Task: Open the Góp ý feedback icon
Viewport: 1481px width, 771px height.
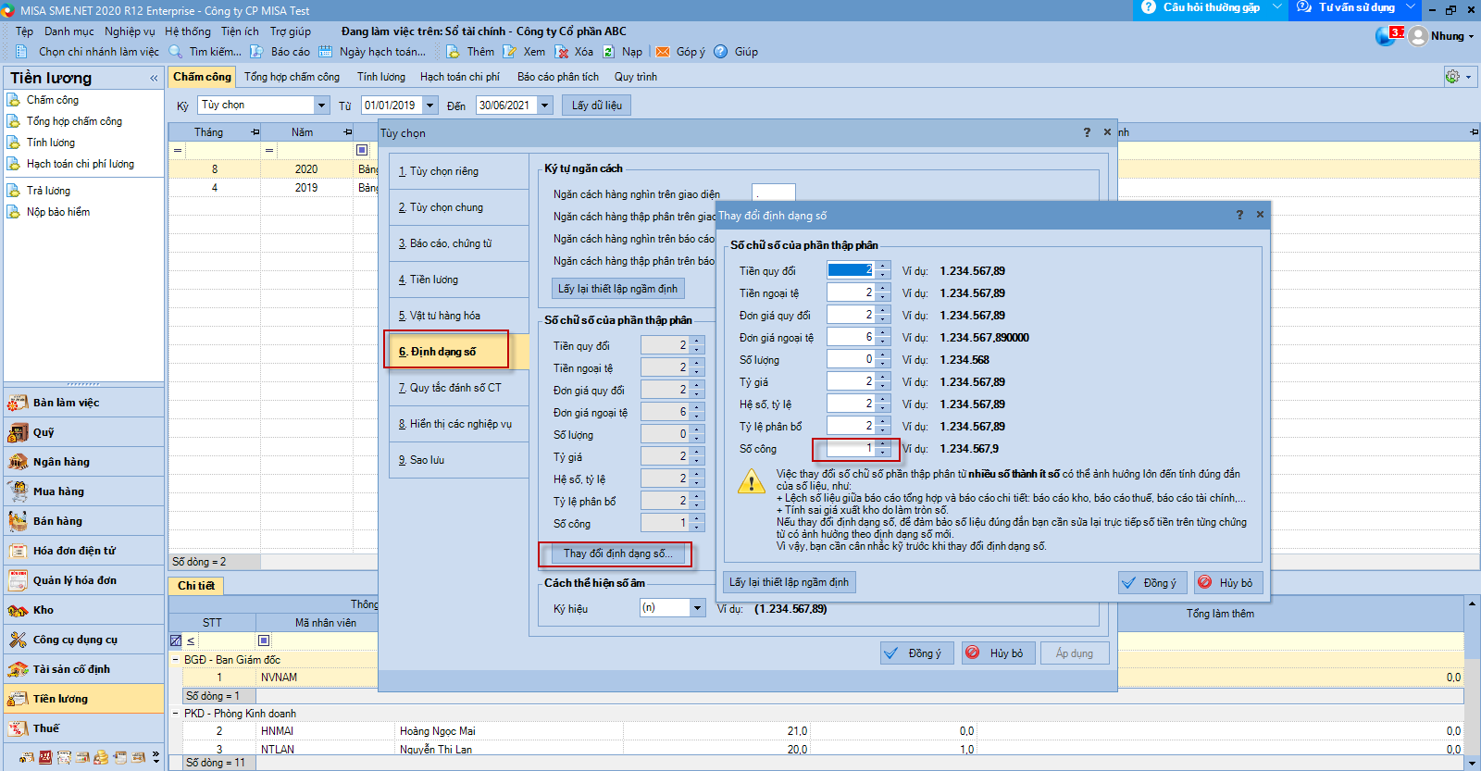Action: [x=663, y=52]
